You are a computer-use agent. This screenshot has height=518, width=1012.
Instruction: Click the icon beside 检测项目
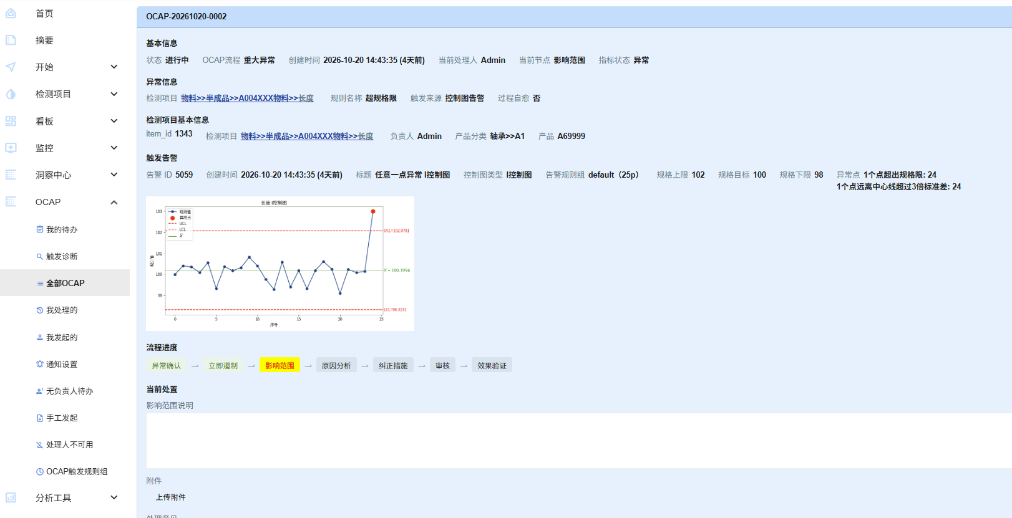click(x=11, y=94)
